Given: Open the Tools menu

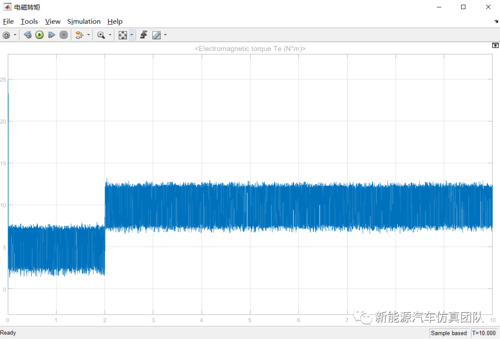Looking at the screenshot, I should tap(29, 21).
